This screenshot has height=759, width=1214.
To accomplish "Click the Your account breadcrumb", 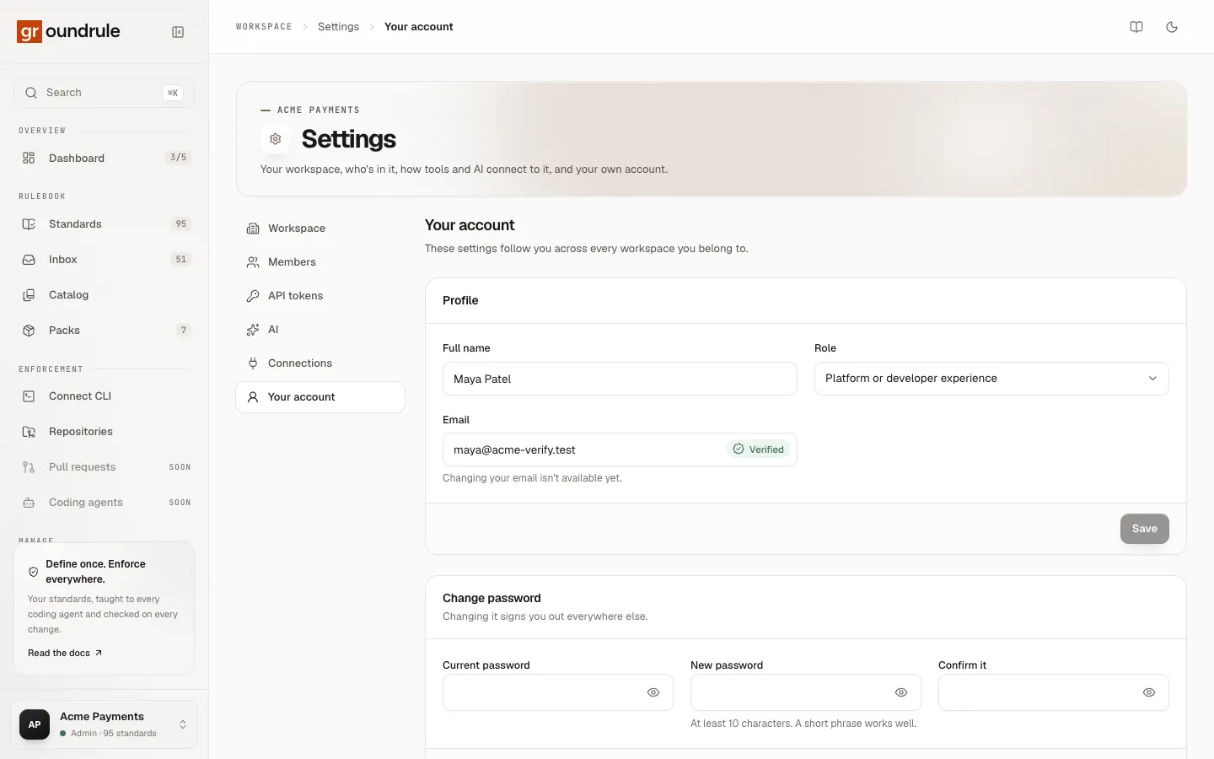I will (419, 27).
